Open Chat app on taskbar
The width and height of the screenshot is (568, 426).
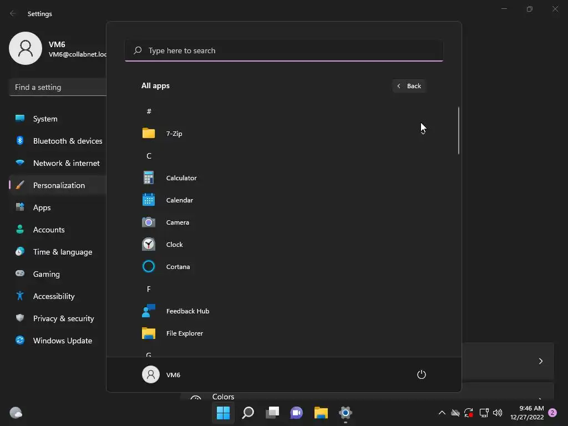click(296, 413)
